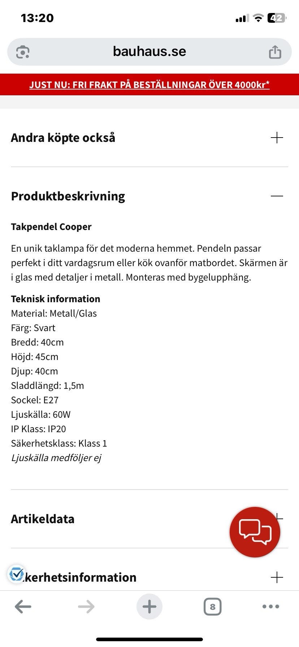This screenshot has width=299, height=647.
Task: Open the free shipping banner link
Action: pos(149,85)
